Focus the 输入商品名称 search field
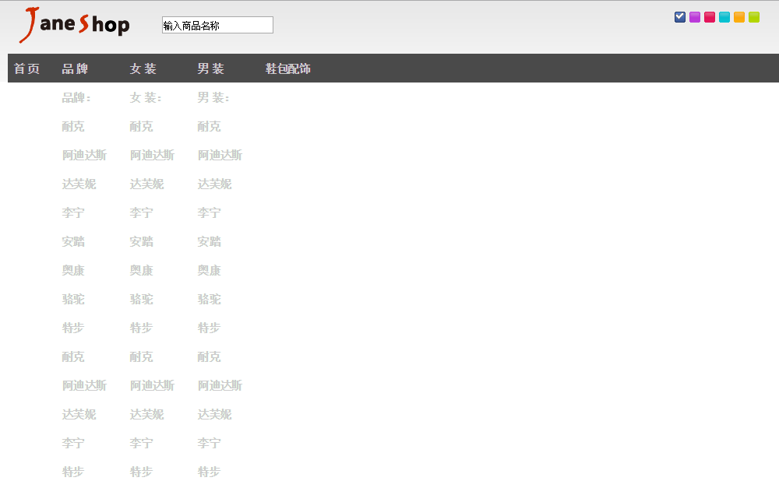The image size is (779, 488). pos(217,26)
